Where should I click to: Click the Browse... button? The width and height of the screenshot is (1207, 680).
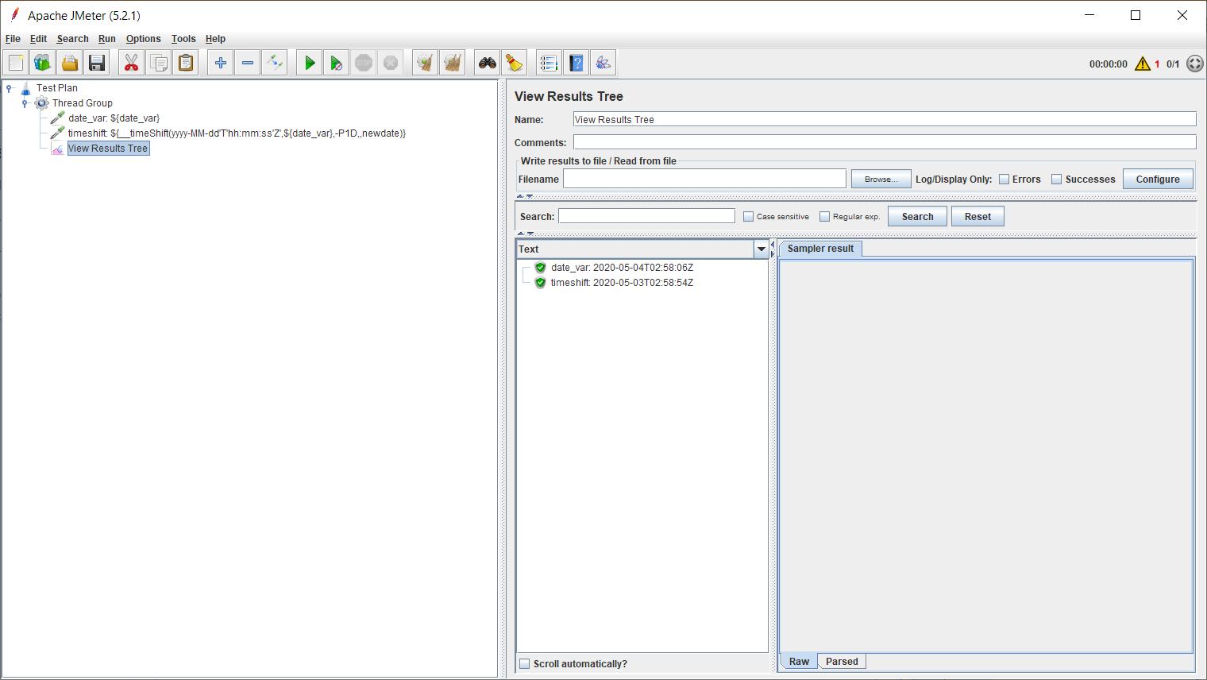click(x=881, y=180)
